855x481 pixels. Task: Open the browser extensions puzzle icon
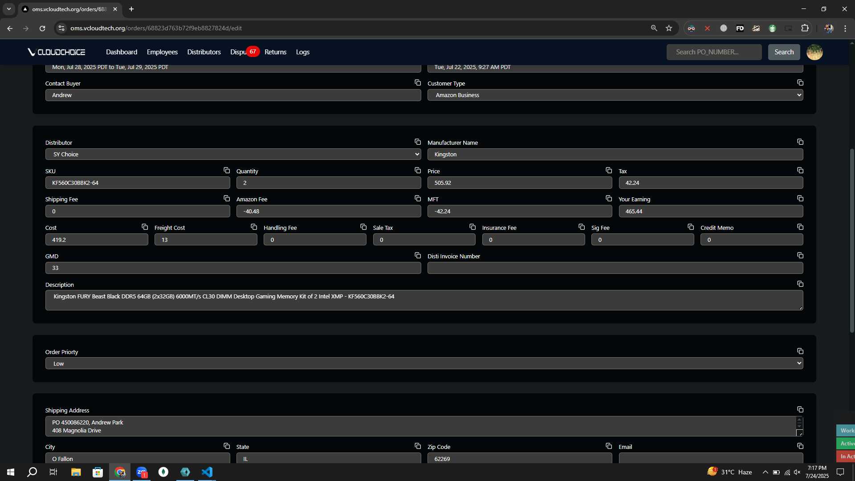tap(805, 28)
